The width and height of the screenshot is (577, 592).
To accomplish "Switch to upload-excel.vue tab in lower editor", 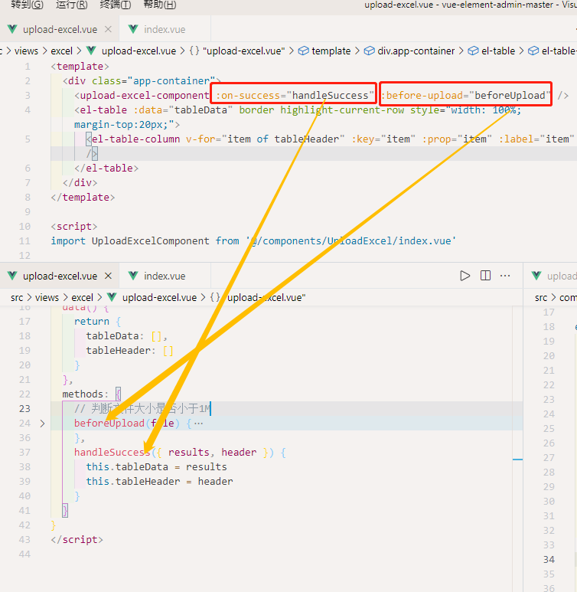I will pos(60,276).
